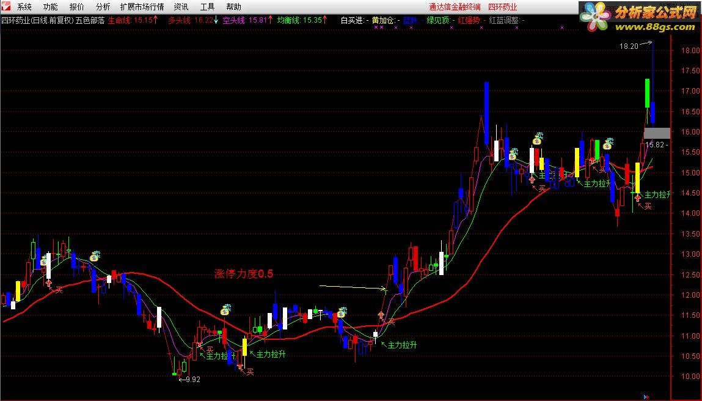Click the chart title 四环药业(日线.前复权)
This screenshot has width=702, height=401.
(x=37, y=20)
